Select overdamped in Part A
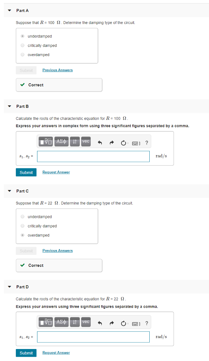 click(x=22, y=55)
